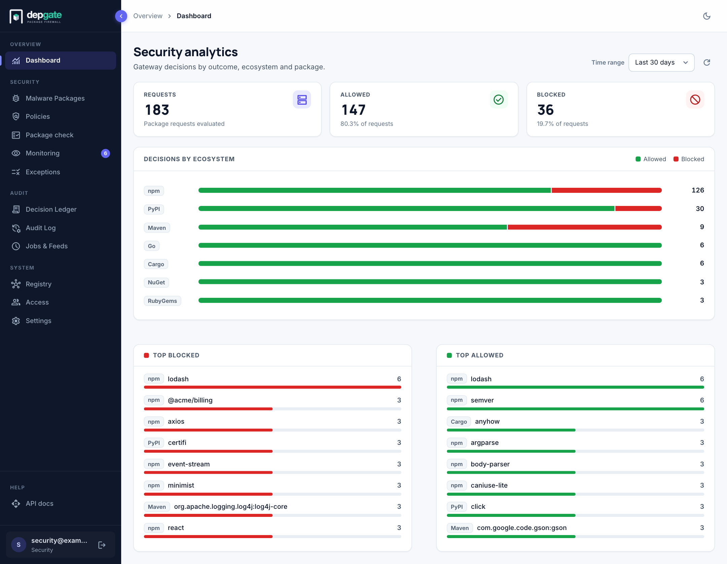Screen dimensions: 727x564
Task: Click the 126 count for npm
Action: point(698,190)
